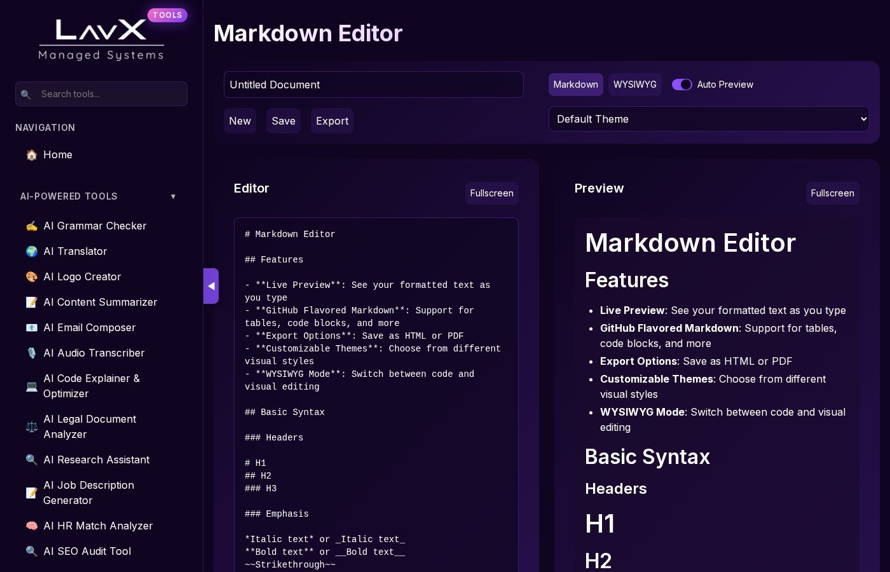Click the AI HR Match Analyzer brain icon
The height and width of the screenshot is (572, 890).
[x=31, y=526]
